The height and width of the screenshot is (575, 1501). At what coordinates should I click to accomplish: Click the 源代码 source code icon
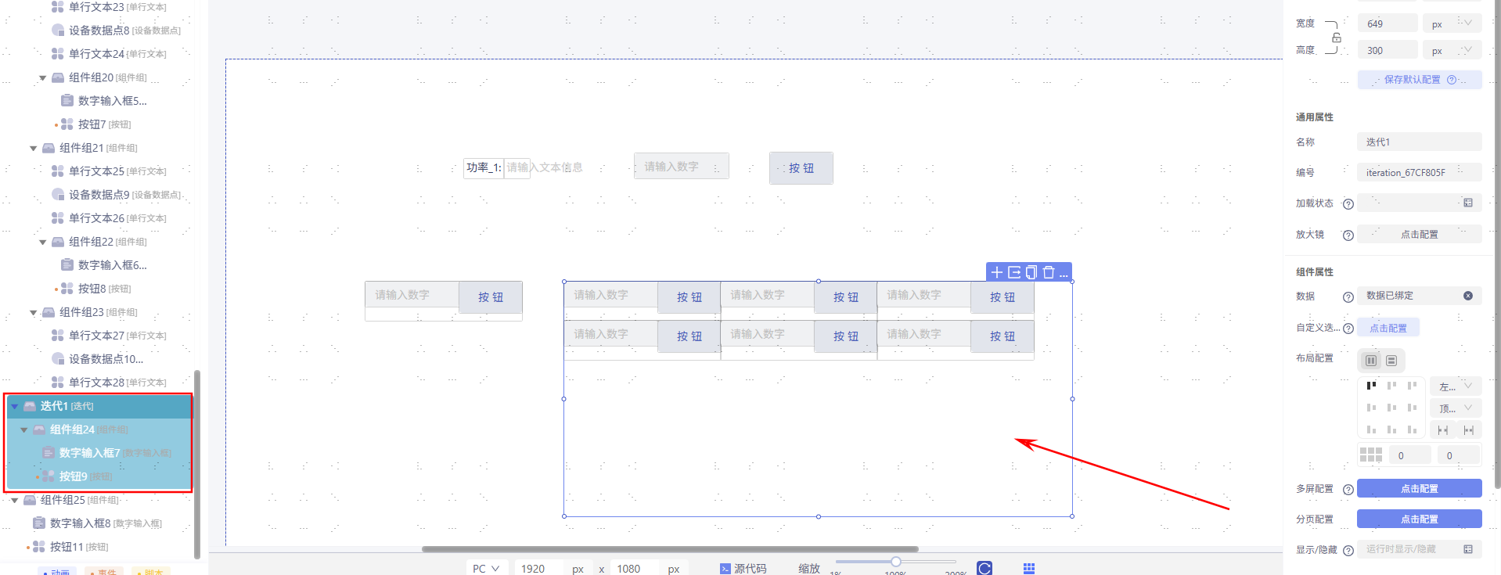coord(725,569)
